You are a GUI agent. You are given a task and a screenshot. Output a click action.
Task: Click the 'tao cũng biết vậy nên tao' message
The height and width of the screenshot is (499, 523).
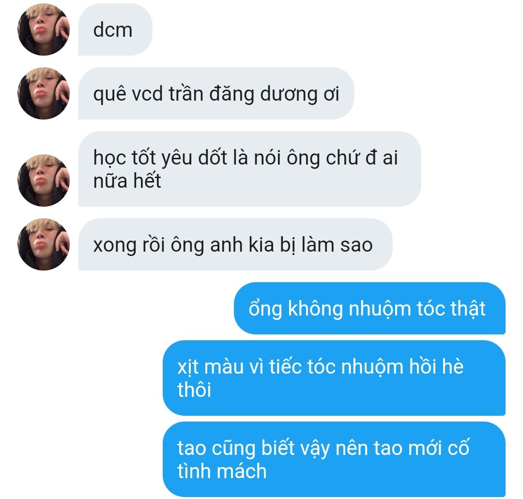click(334, 459)
